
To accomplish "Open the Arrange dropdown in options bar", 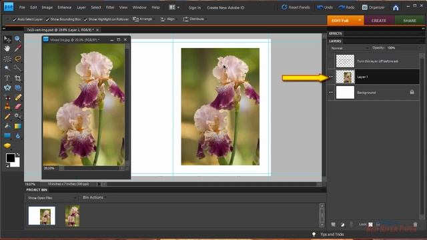I will pos(143,19).
